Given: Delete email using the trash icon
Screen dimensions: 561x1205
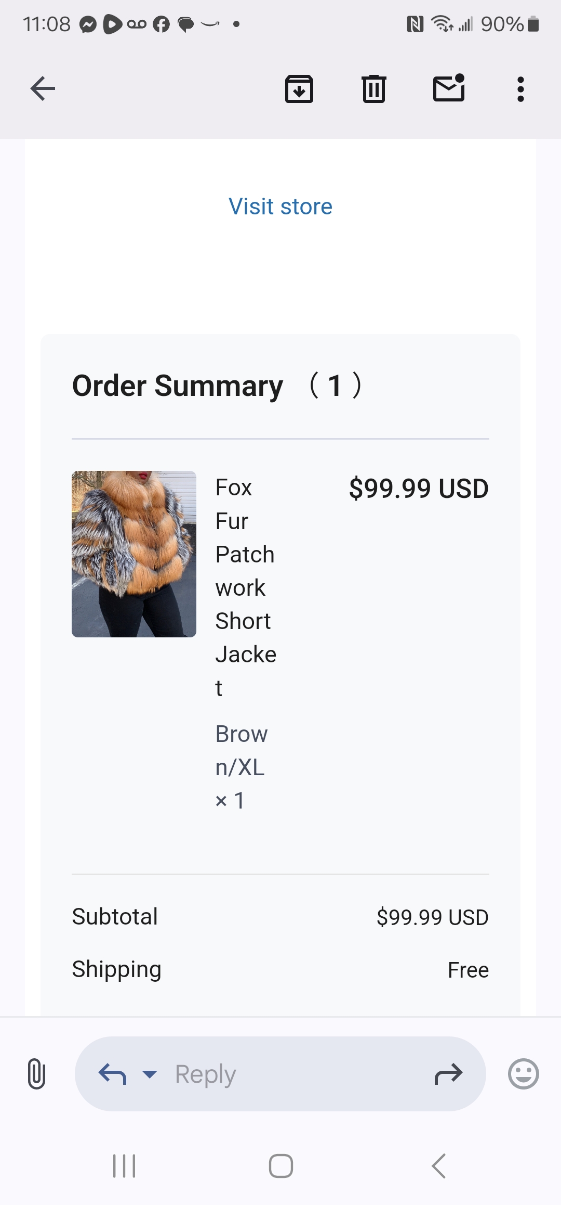Looking at the screenshot, I should [374, 89].
